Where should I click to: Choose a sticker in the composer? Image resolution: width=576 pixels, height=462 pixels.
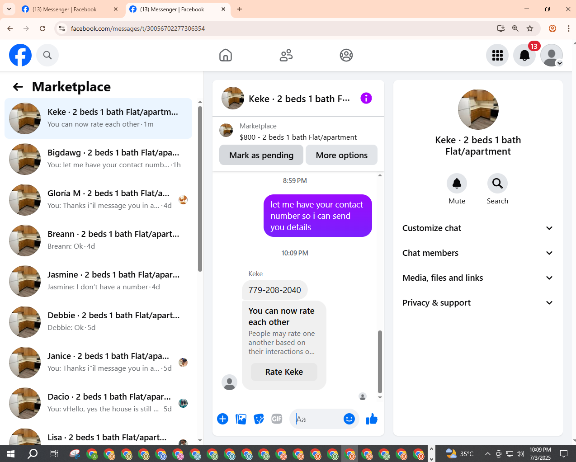[x=259, y=419]
